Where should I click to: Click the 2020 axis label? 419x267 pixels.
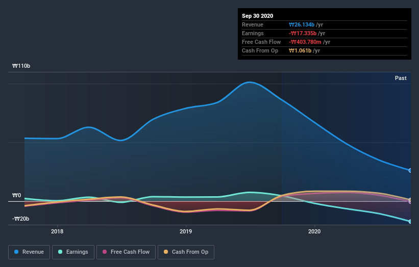[314, 231]
